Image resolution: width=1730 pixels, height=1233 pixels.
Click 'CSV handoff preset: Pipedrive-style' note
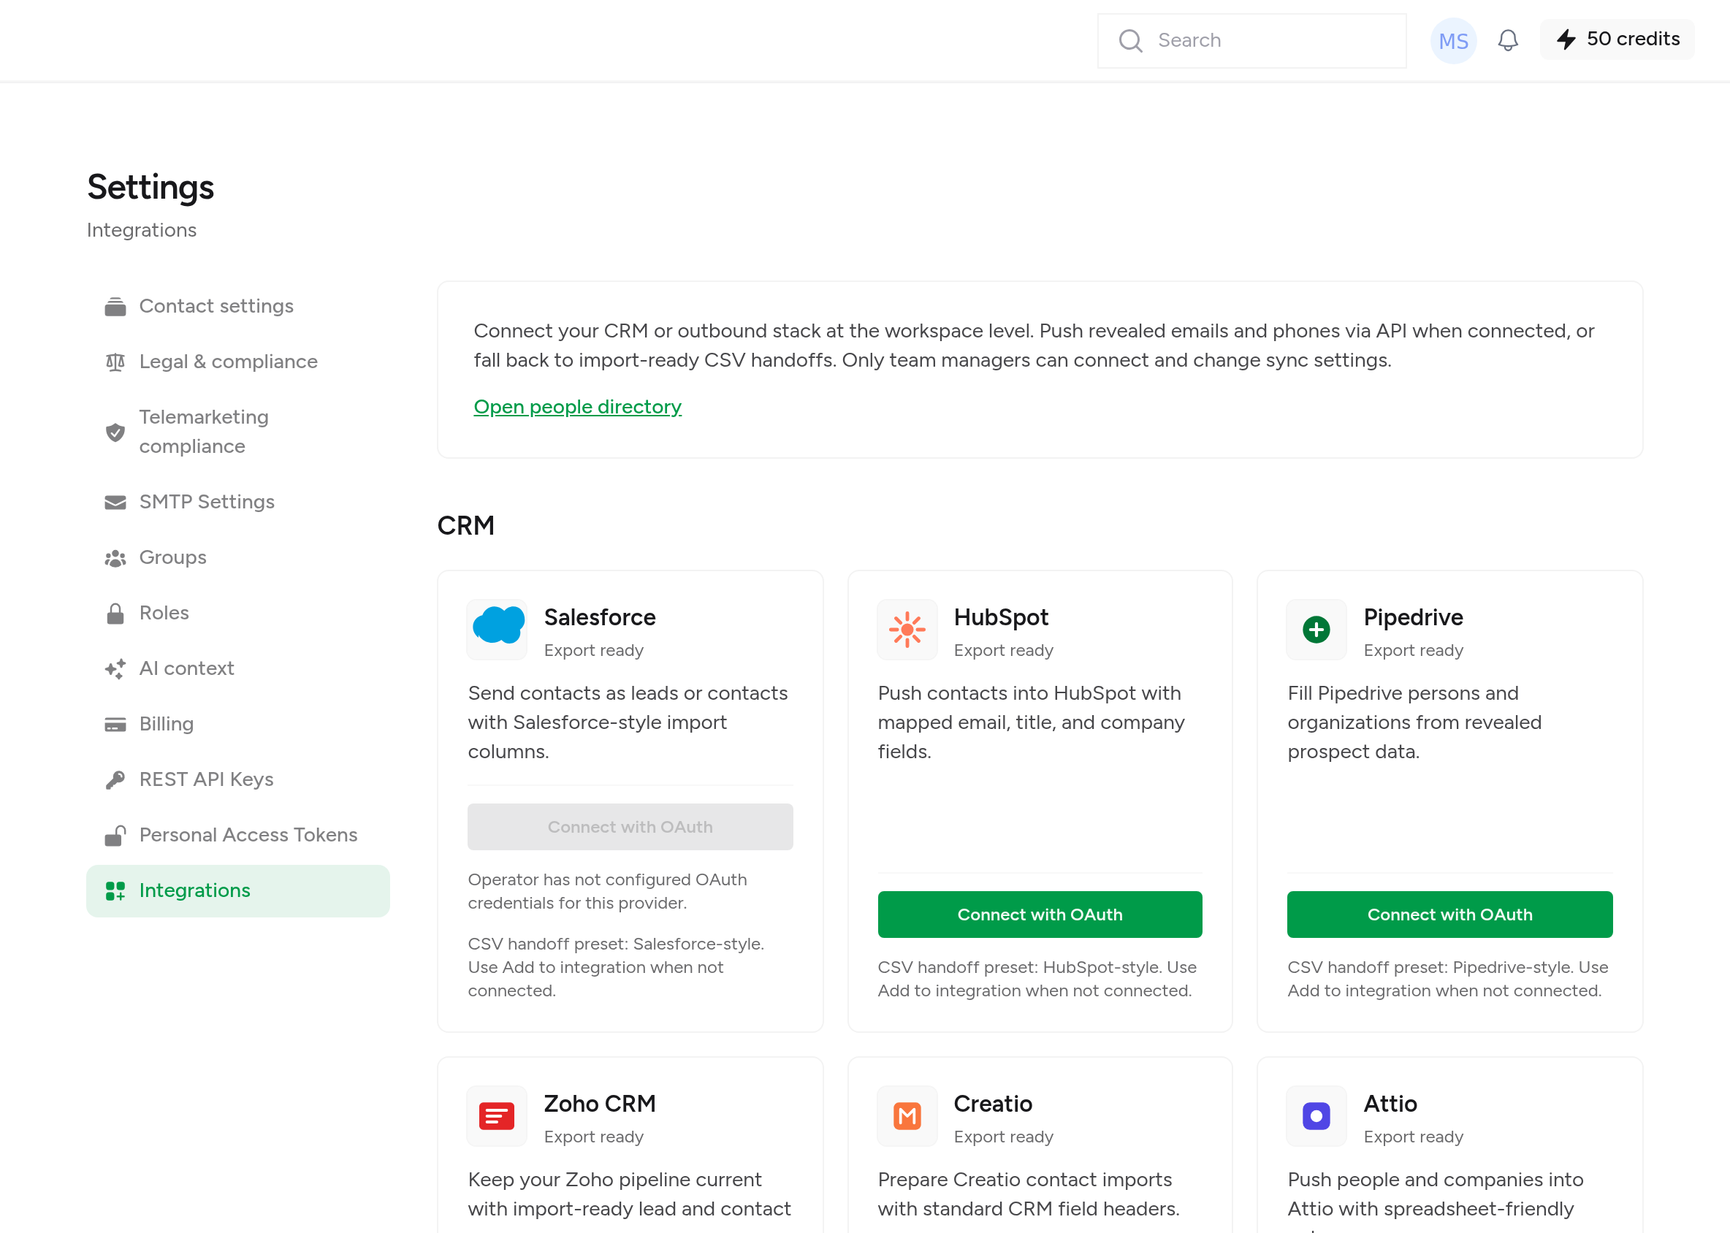[x=1447, y=979]
